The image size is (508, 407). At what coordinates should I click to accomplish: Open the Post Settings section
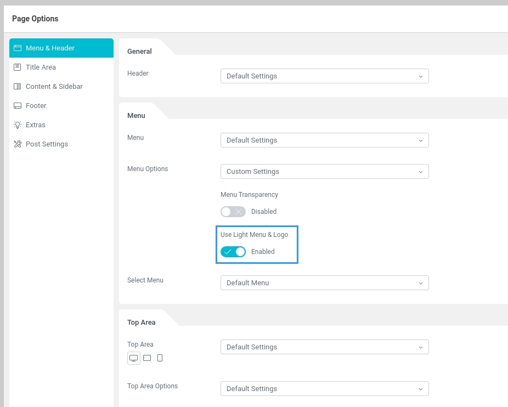click(x=47, y=144)
